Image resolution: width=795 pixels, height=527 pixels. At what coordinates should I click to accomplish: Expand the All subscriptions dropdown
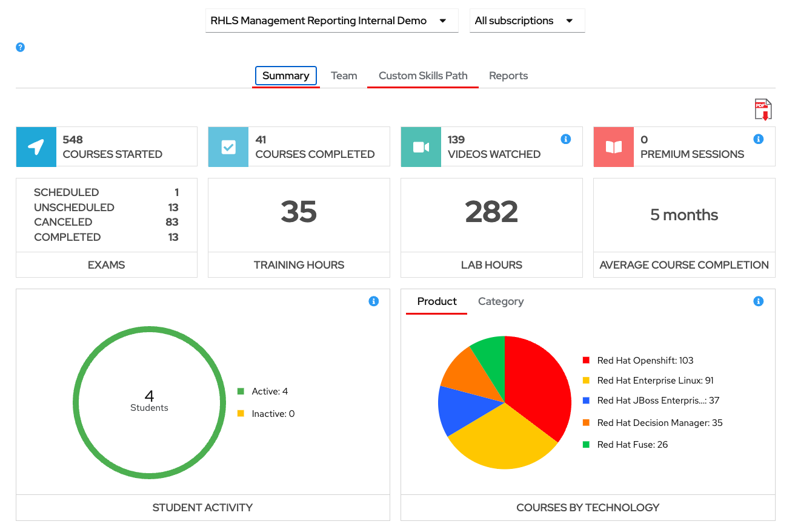point(527,20)
